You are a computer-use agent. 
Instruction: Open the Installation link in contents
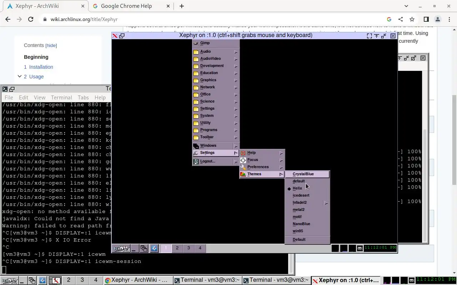[41, 67]
